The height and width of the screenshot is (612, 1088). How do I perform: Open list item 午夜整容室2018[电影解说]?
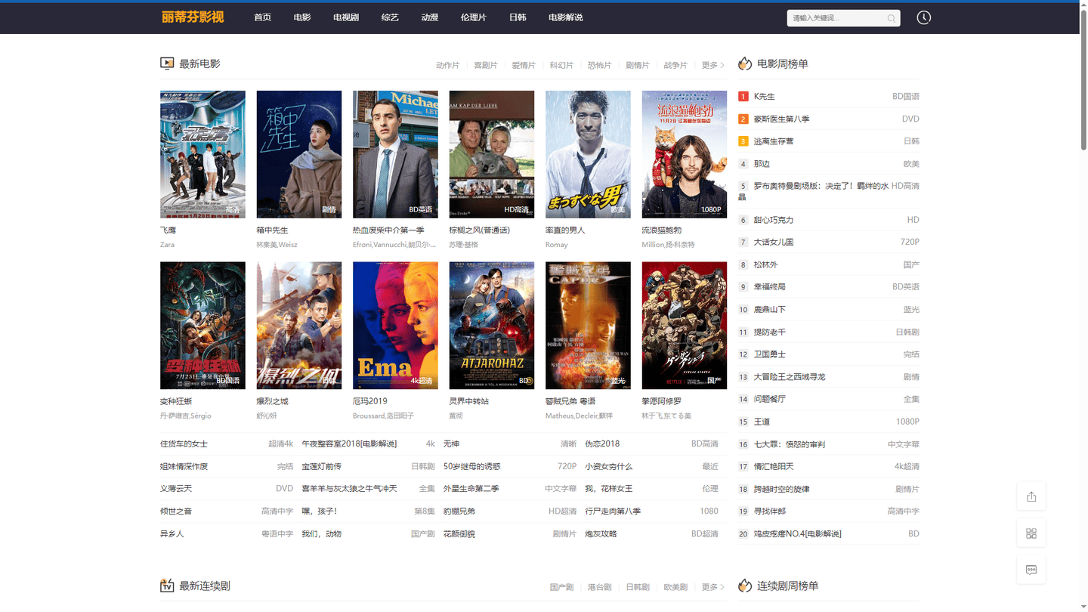(x=349, y=444)
